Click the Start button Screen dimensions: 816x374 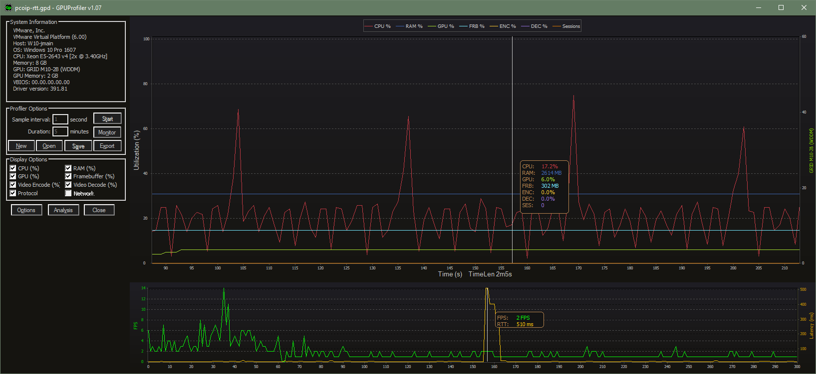(x=107, y=119)
